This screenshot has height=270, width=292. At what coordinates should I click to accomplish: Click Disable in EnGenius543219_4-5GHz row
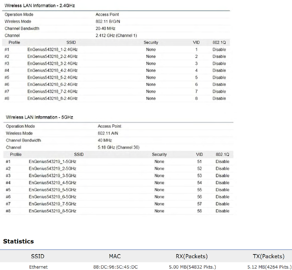point(222,183)
